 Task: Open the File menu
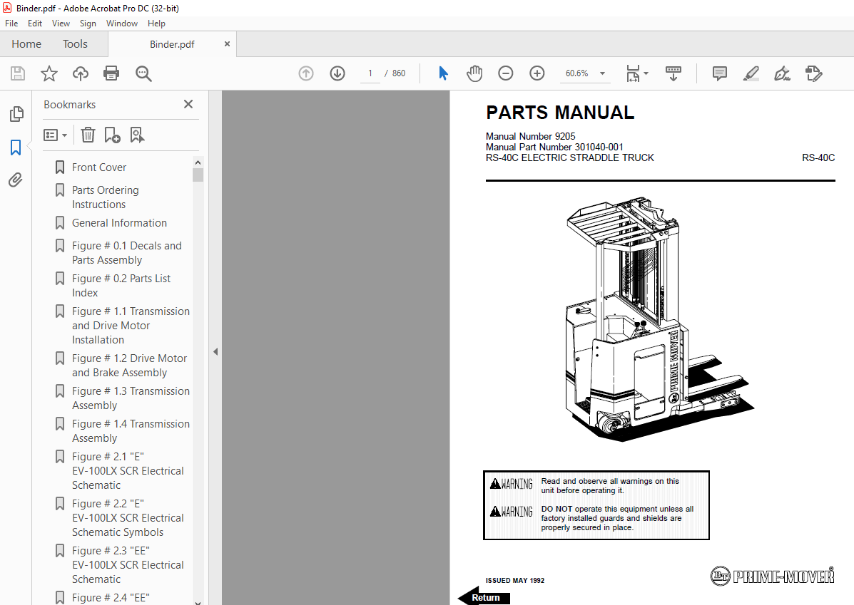11,24
